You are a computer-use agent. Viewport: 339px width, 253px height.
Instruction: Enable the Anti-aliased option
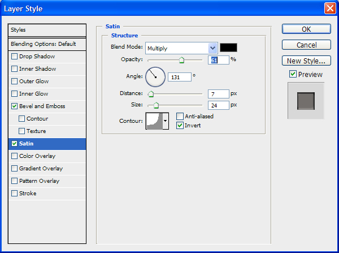click(180, 116)
